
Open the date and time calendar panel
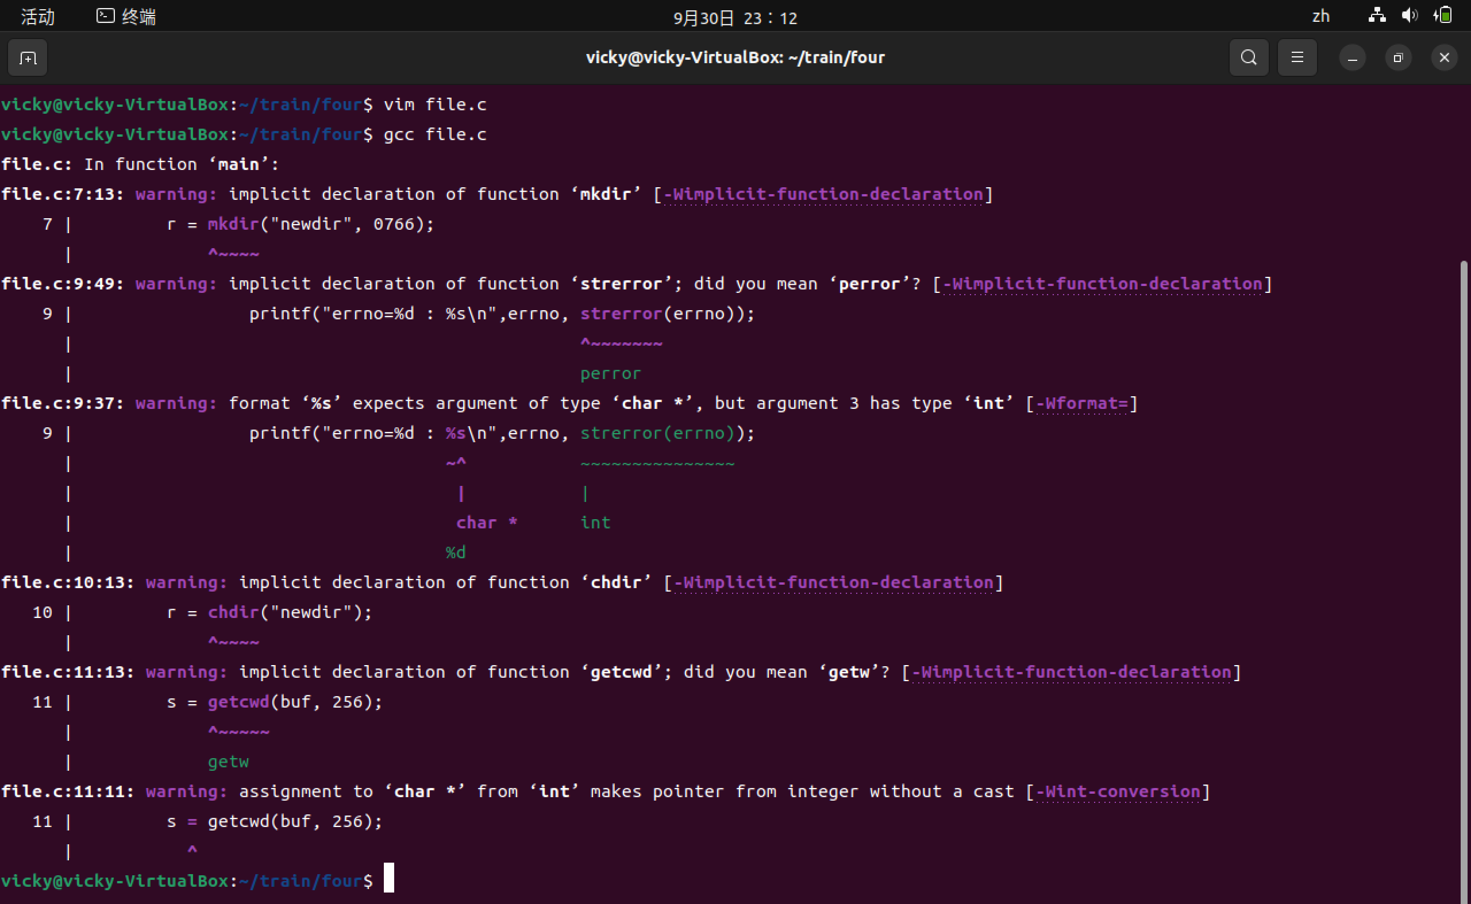pyautogui.click(x=735, y=18)
